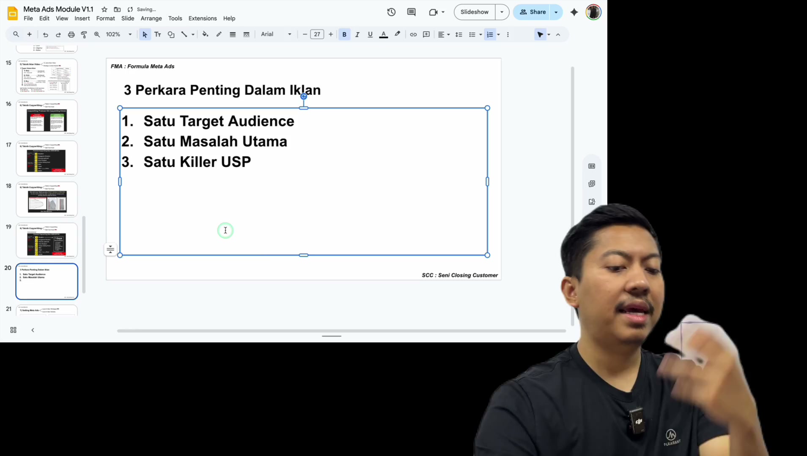Open version history clock icon
Screen dimensions: 807x456
click(x=391, y=12)
